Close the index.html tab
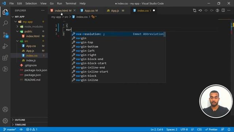The width and height of the screenshot is (234, 132). (75, 11)
